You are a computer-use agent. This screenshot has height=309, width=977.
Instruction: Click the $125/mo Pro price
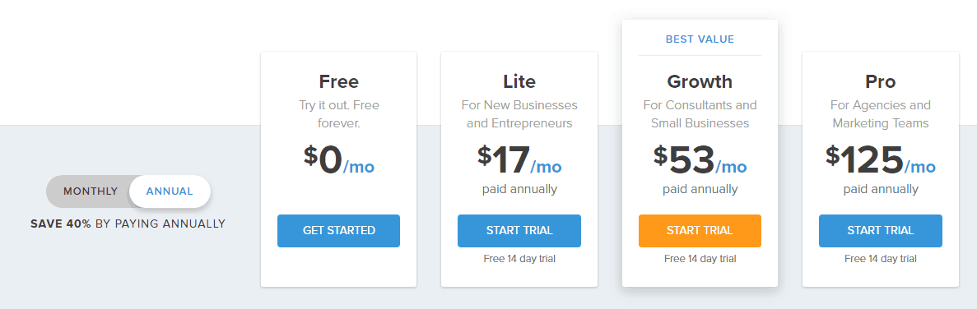click(881, 159)
